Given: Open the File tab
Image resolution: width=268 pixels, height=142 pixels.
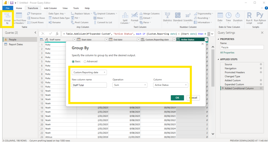Looking at the screenshot, I should [x=8, y=8].
